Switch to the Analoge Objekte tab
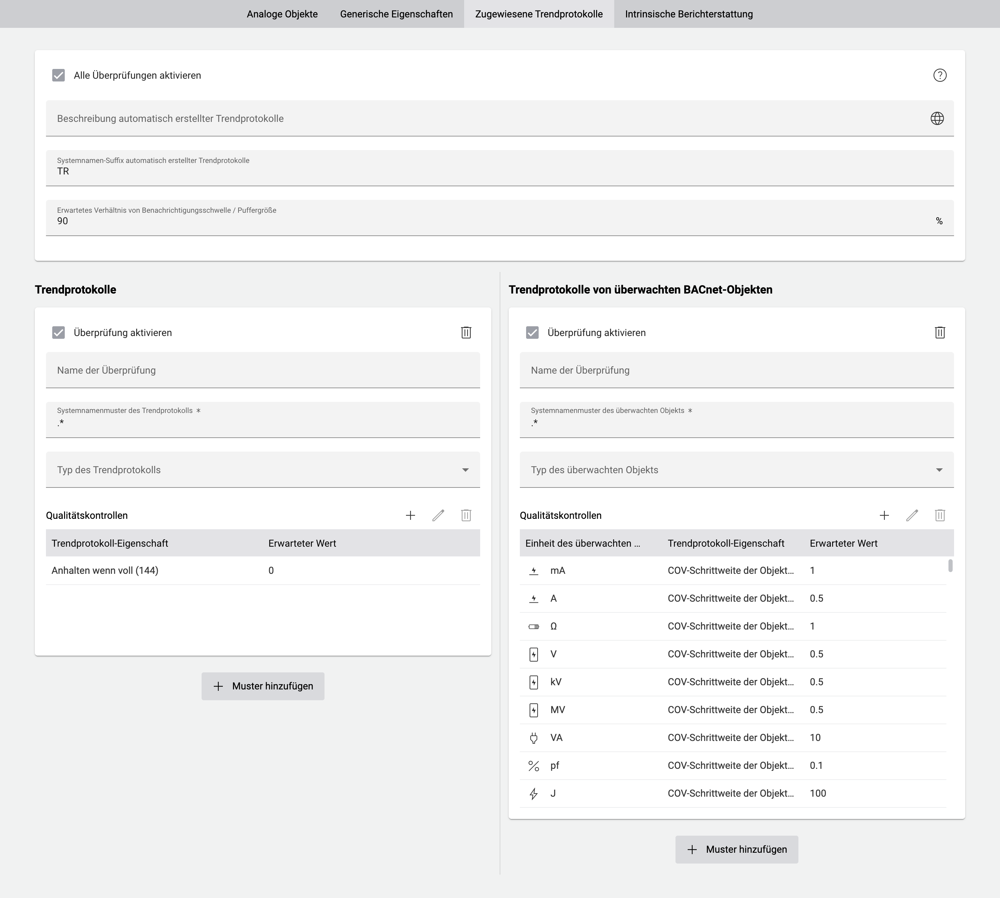 (282, 14)
